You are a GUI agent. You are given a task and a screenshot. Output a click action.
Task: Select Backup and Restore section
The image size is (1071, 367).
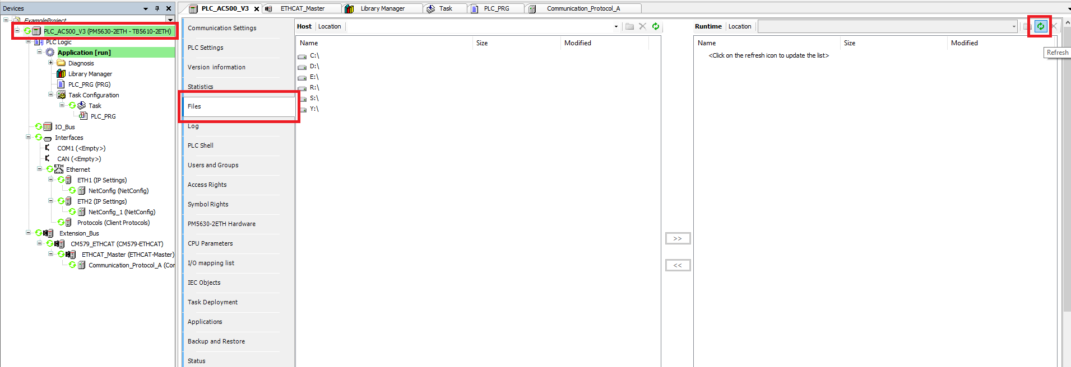point(216,341)
